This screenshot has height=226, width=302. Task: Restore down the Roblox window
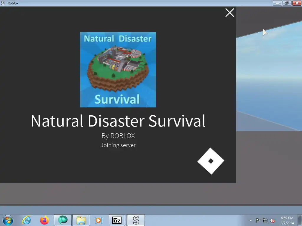point(287,3)
